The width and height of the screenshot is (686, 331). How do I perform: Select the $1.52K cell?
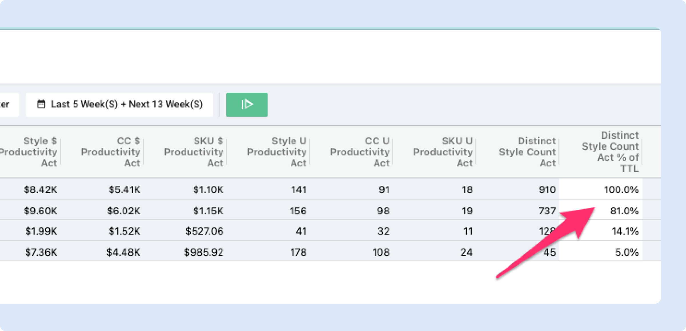coord(124,231)
